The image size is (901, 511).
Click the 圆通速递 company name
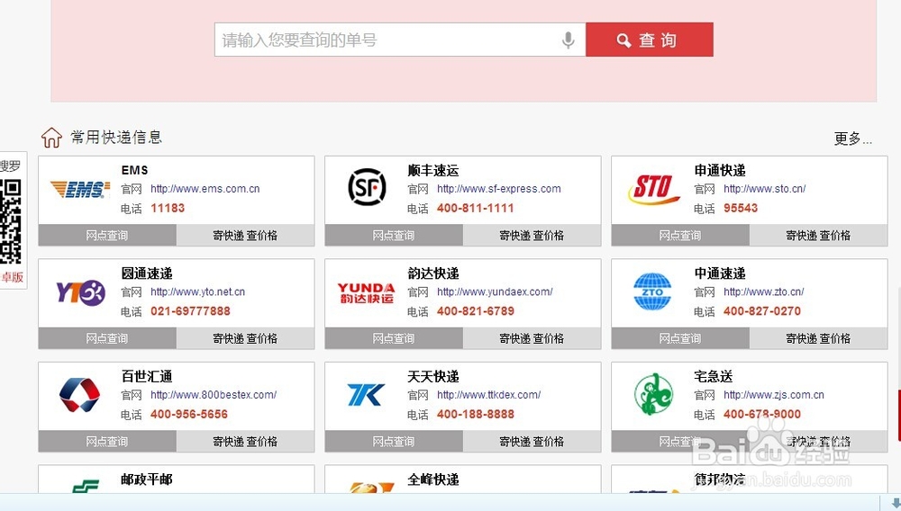click(x=147, y=273)
